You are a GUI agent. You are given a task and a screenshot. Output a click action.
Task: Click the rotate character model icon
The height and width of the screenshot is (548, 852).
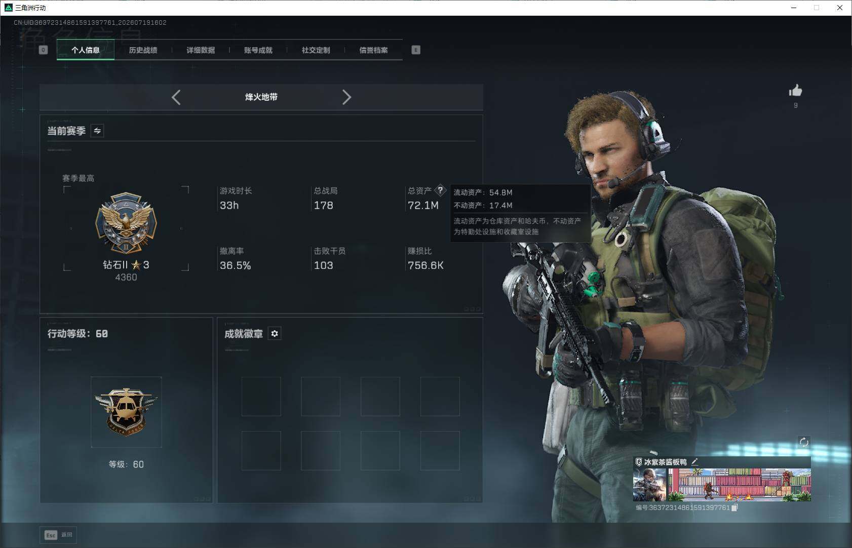[x=804, y=442]
